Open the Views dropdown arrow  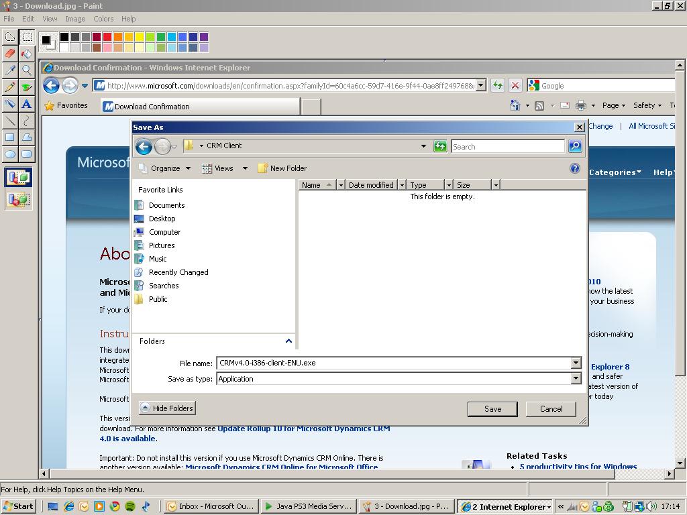(x=246, y=168)
